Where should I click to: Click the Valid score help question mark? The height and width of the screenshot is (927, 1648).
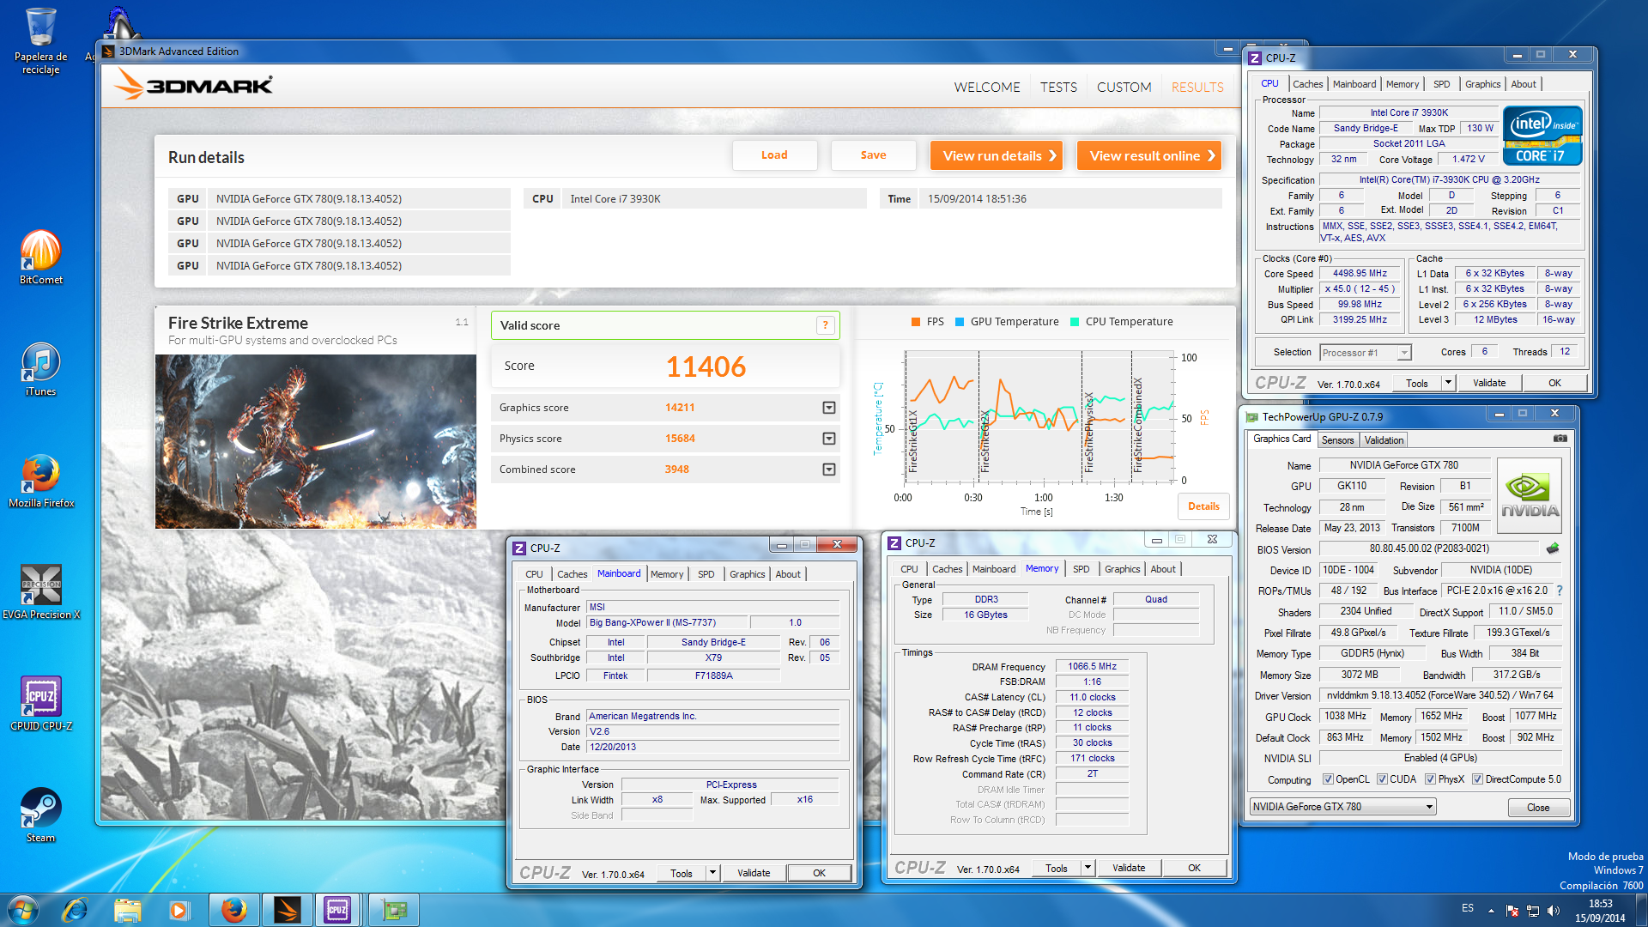tap(825, 325)
